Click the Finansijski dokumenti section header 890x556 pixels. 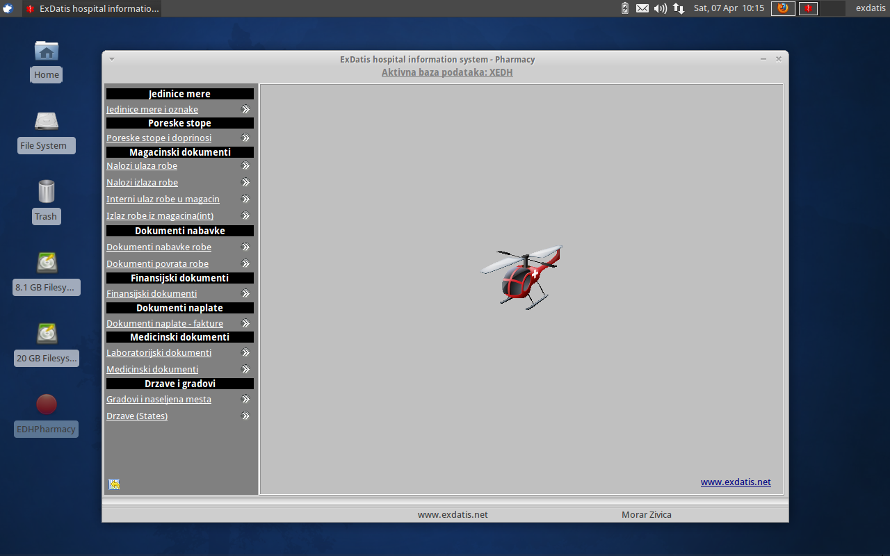tap(179, 278)
